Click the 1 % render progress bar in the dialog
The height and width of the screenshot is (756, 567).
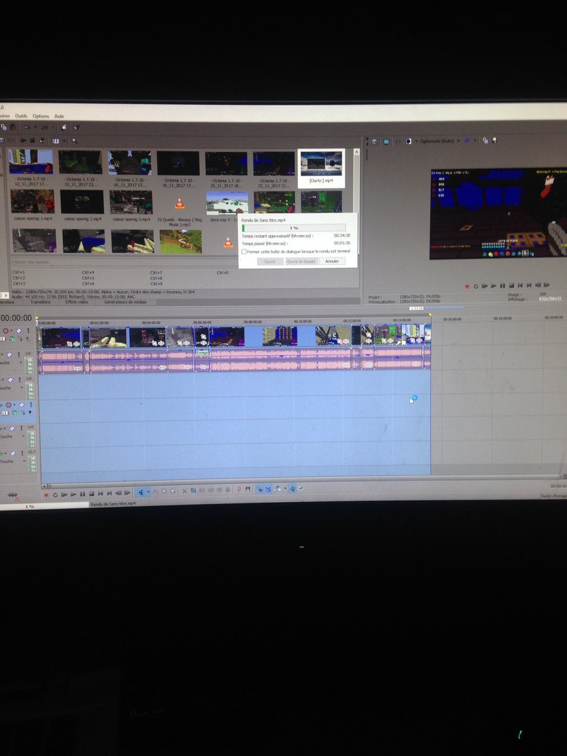[294, 228]
